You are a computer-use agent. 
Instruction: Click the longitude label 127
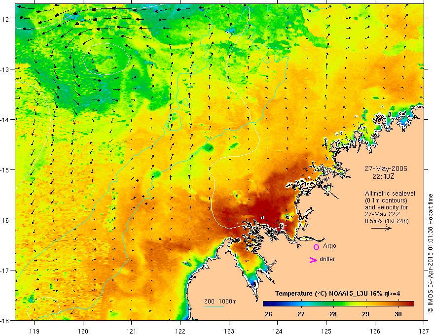[424, 331]
